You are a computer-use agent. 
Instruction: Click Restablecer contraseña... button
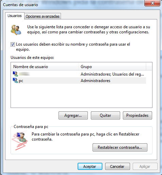point(120,147)
